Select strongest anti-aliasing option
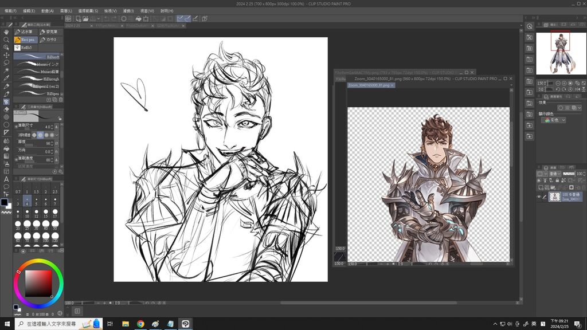This screenshot has height=330, width=587. coord(52,135)
